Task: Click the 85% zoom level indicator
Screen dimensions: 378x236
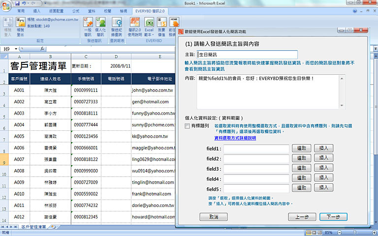Action: 329,233
